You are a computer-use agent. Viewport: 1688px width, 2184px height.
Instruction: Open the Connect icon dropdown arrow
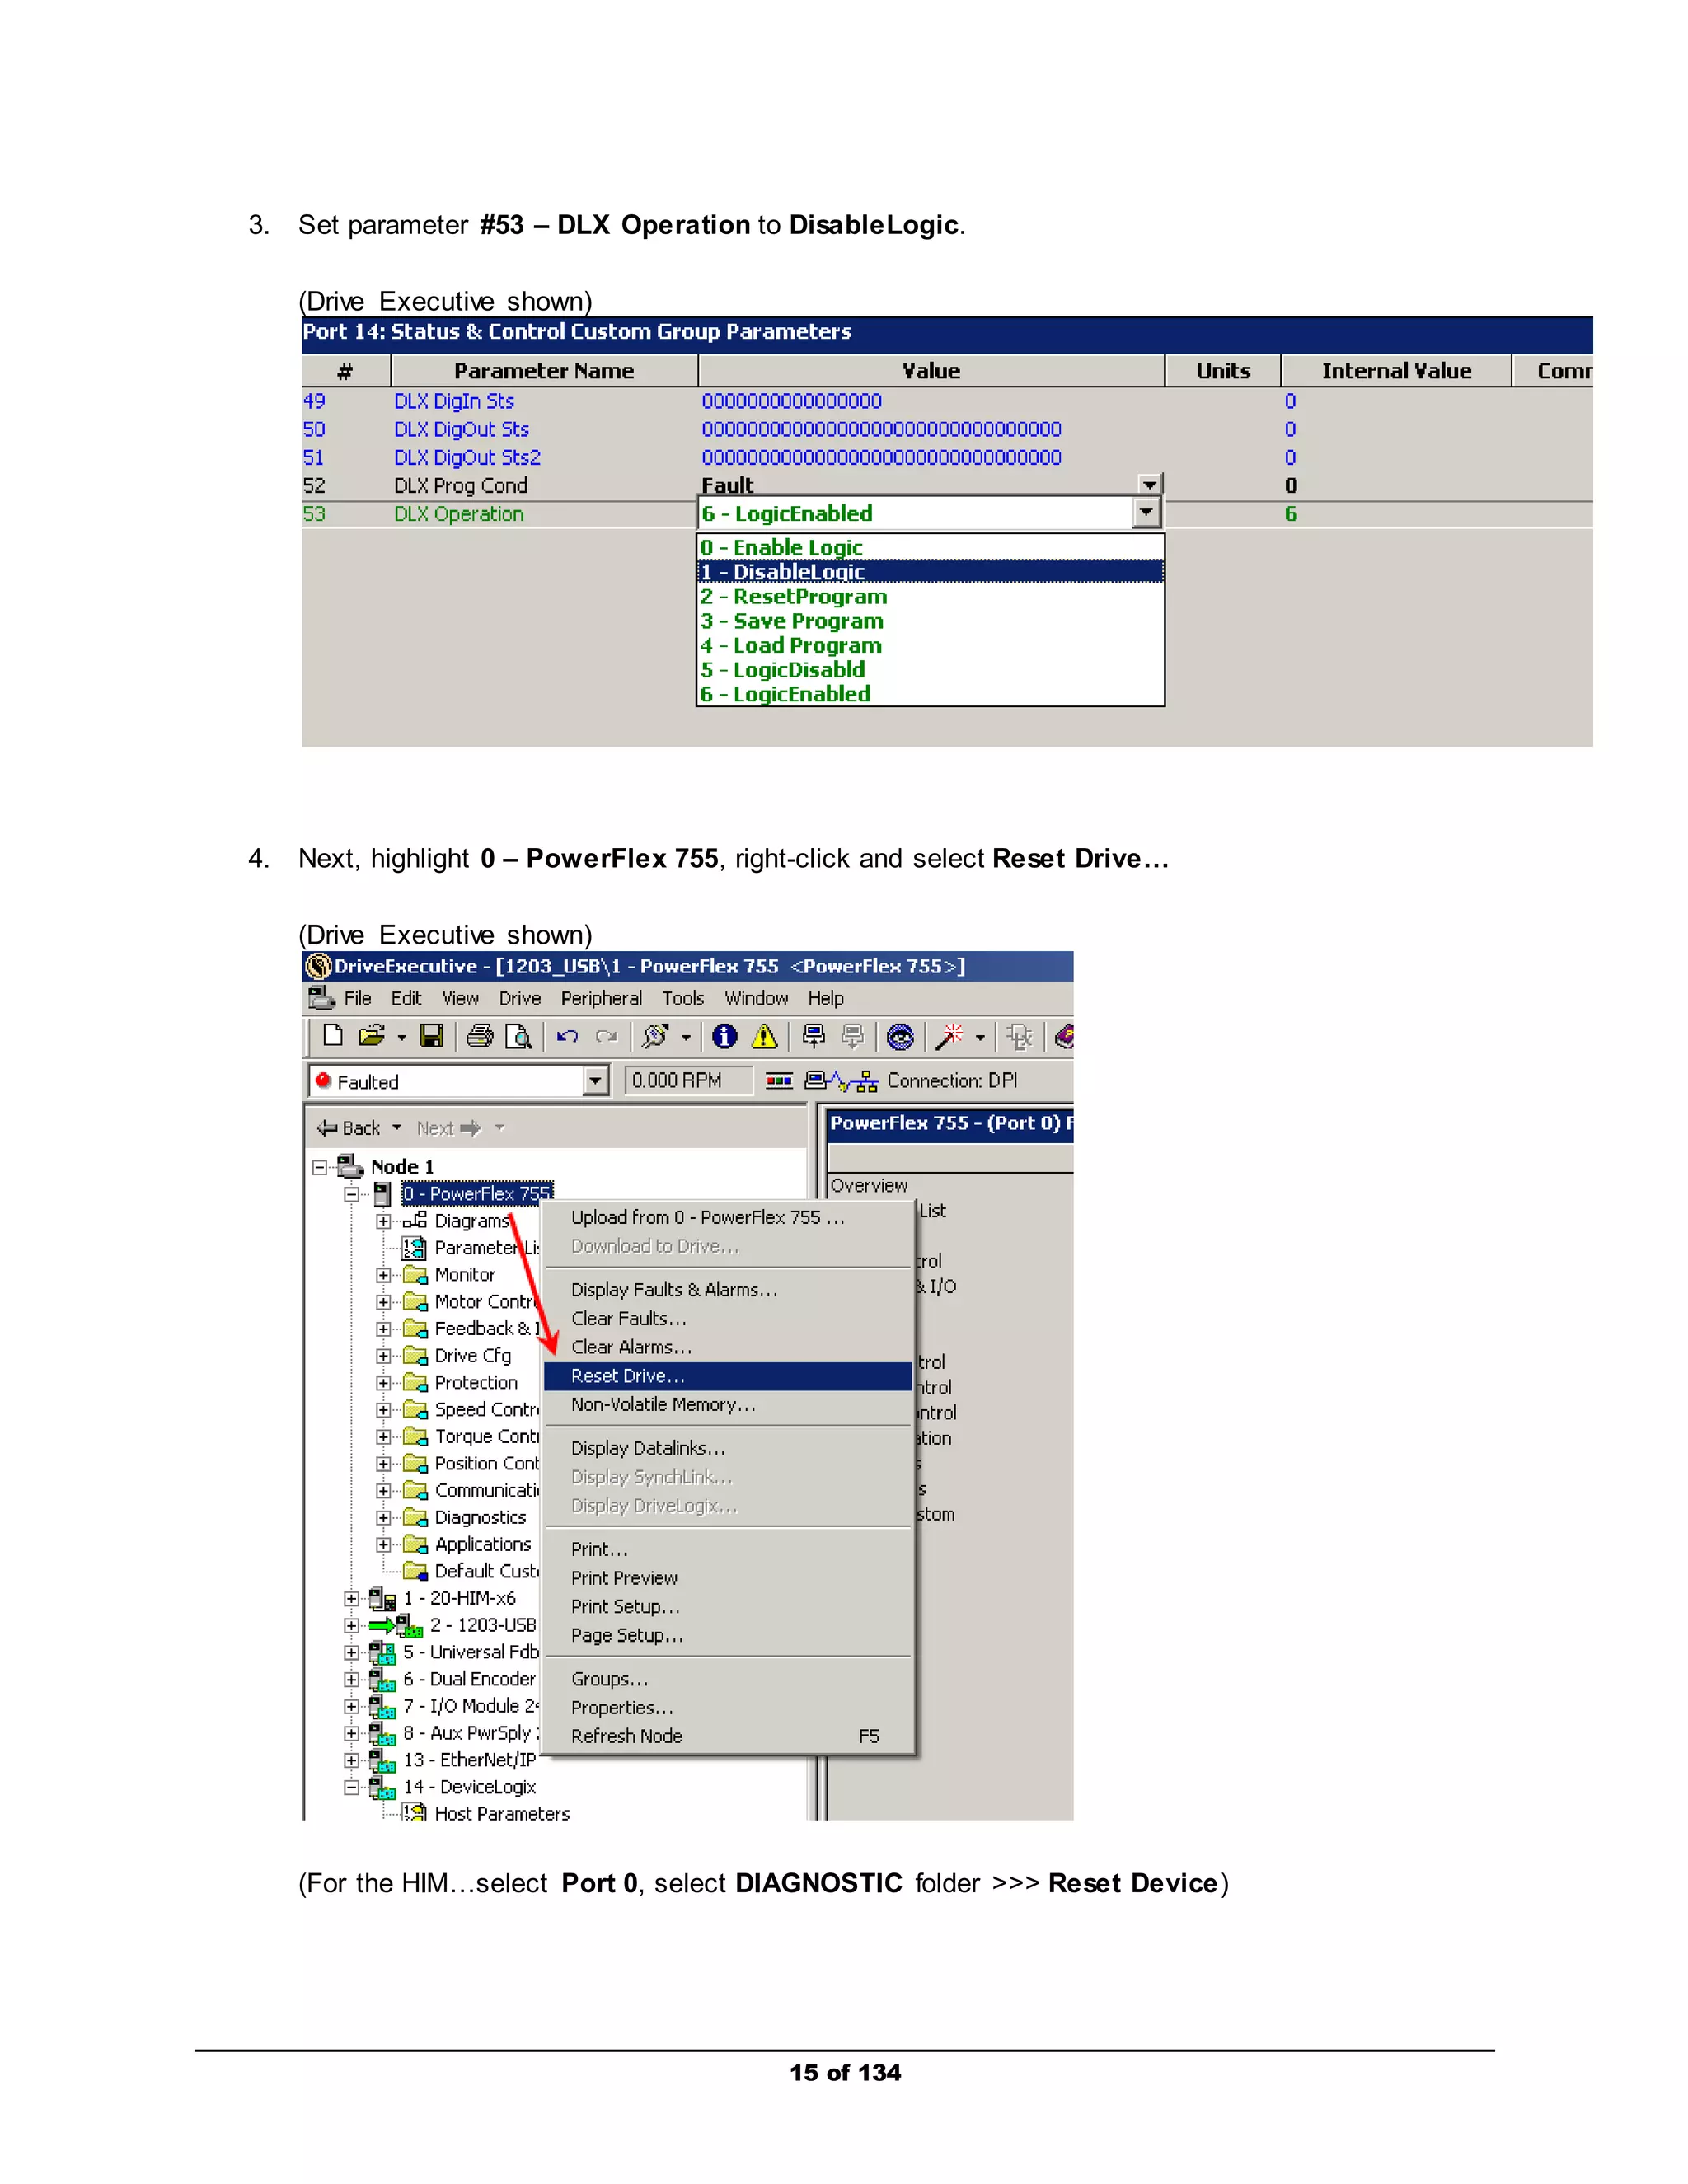tap(686, 1038)
